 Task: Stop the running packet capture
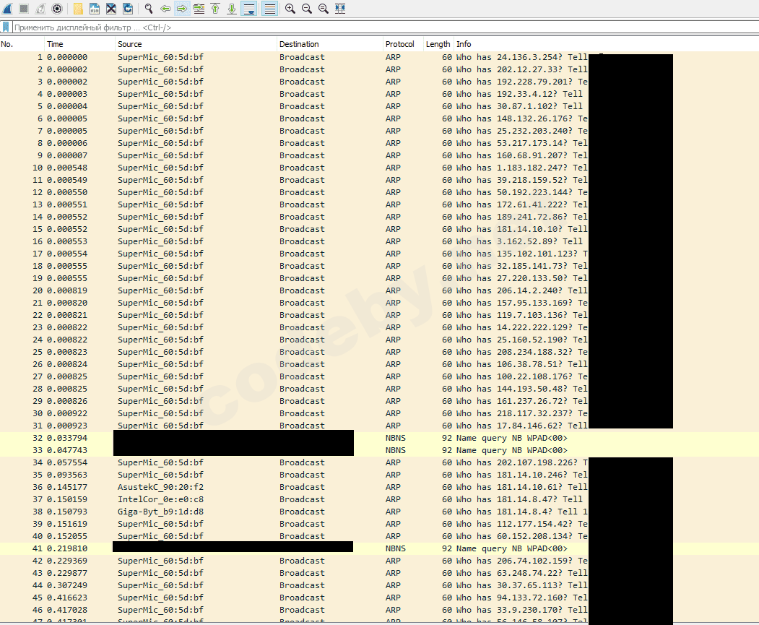click(x=24, y=8)
